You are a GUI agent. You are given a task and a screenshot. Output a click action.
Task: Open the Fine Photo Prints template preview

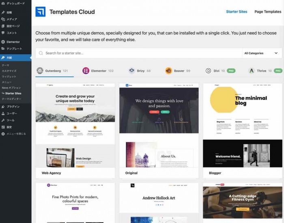click(75, 203)
